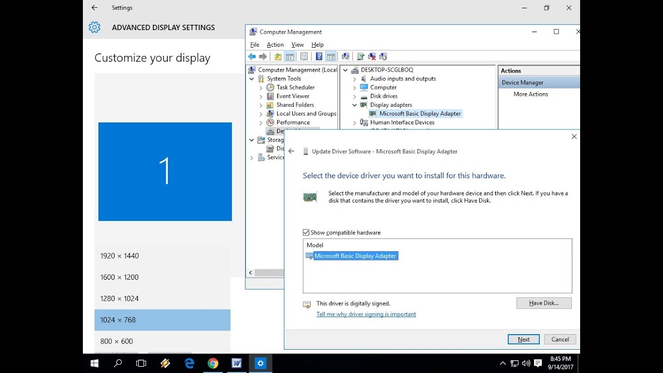Expand the Shared Folders node
The height and width of the screenshot is (373, 663).
(261, 105)
